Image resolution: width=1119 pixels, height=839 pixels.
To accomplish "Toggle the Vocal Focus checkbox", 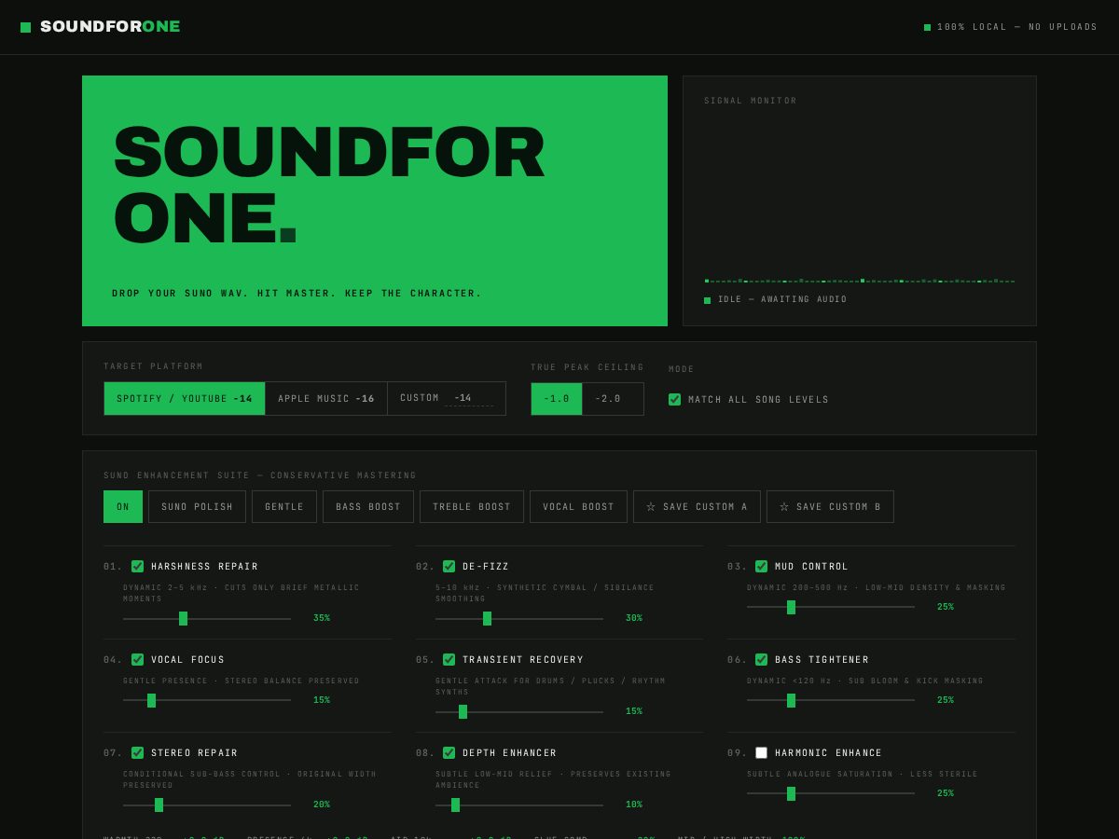I will [137, 659].
